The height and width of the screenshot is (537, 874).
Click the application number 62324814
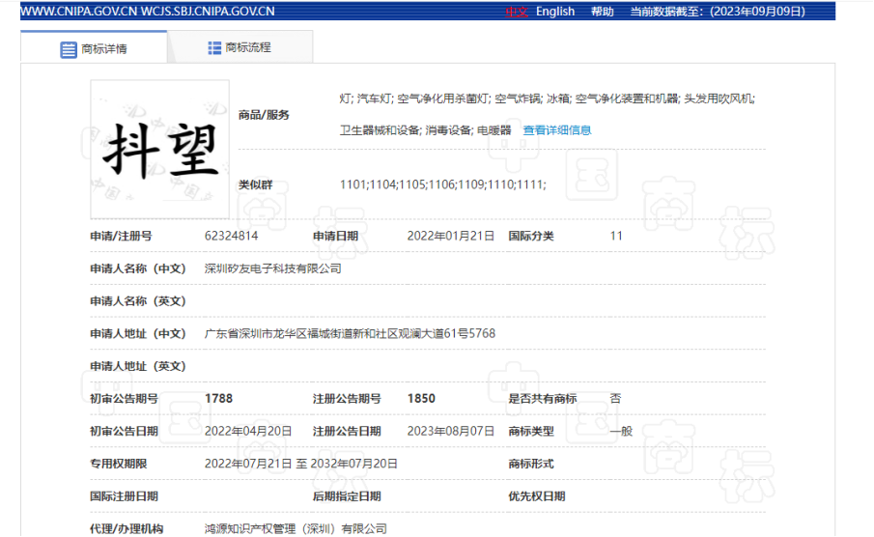coord(231,236)
